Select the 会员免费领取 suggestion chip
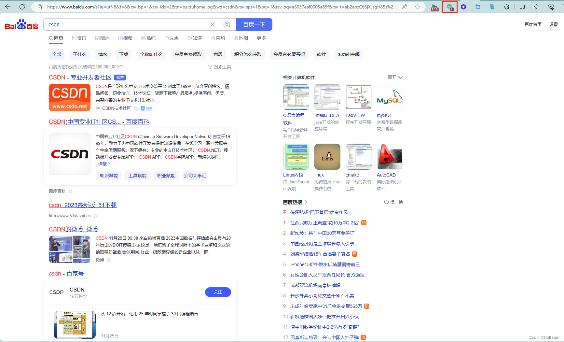Image resolution: width=564 pixels, height=342 pixels. pos(188,54)
